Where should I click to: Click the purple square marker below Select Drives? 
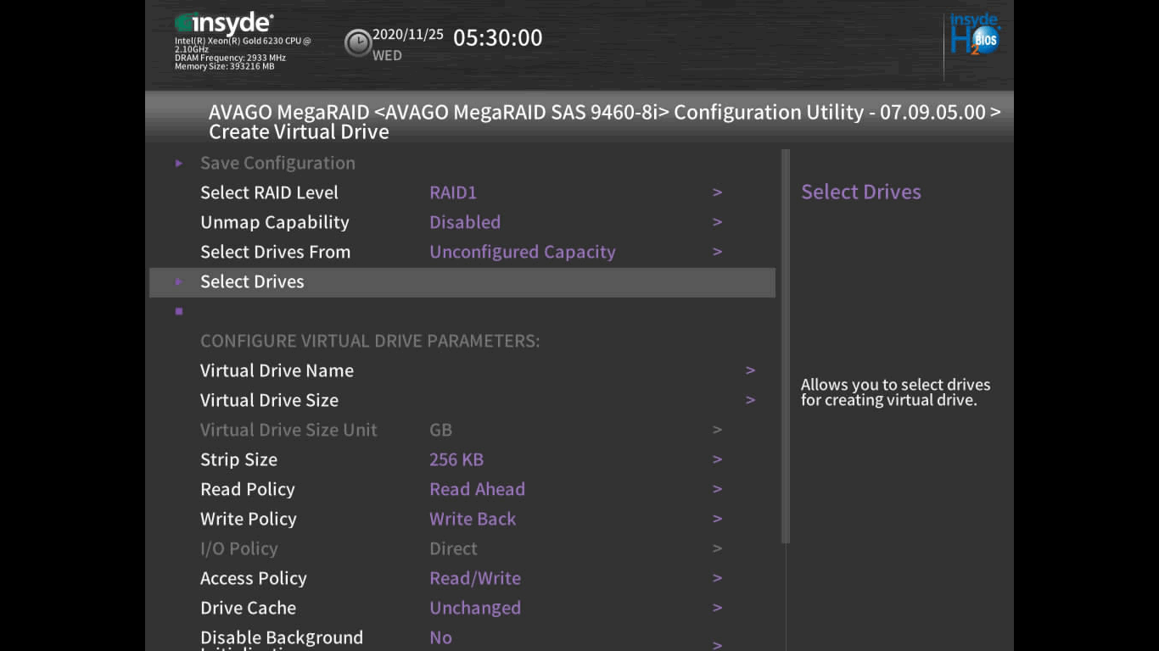point(179,311)
